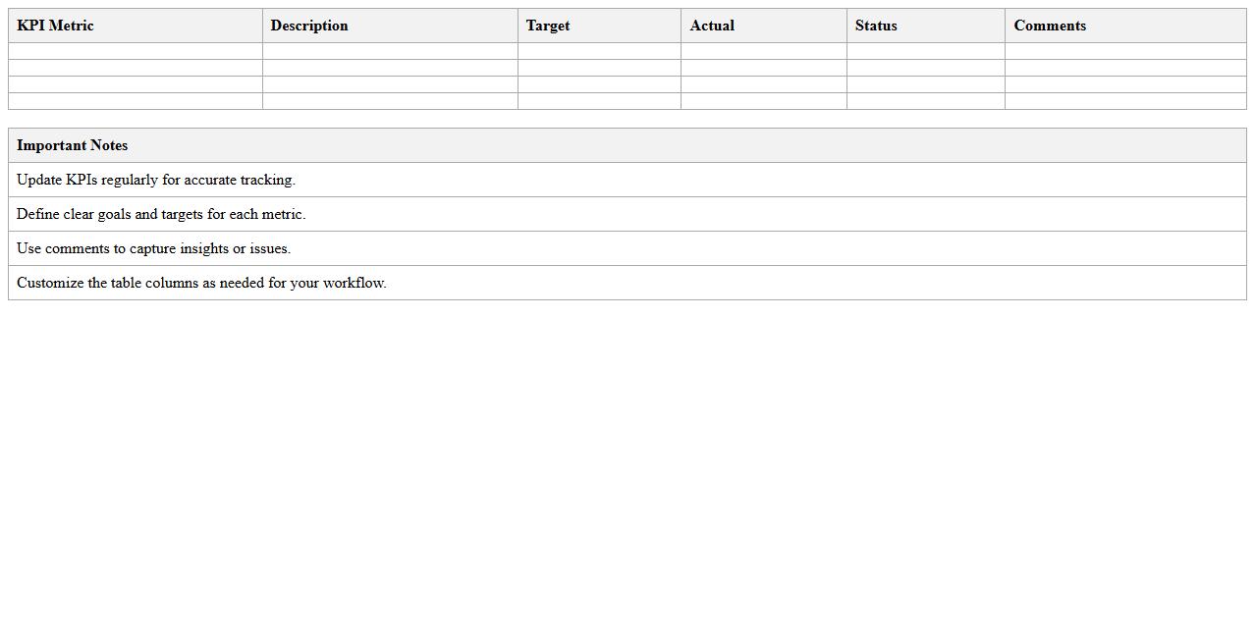Select the first empty Comments cell
Image resolution: width=1255 pixels, height=638 pixels.
point(1125,51)
